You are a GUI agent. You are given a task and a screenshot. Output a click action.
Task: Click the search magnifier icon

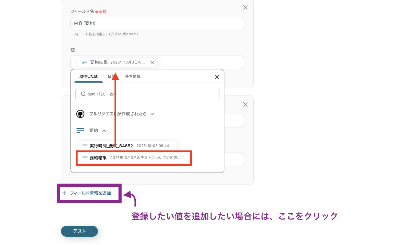(83, 94)
